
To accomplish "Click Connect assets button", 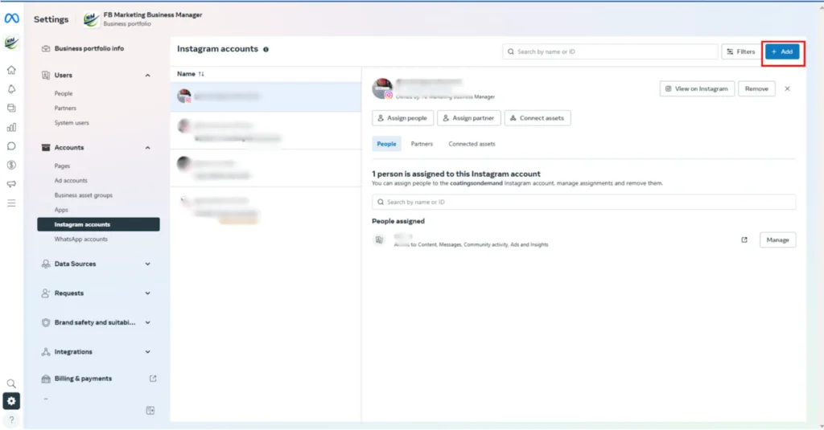I will click(x=537, y=118).
